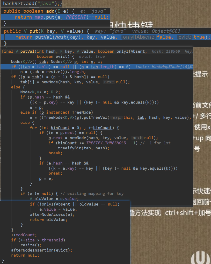
Task: Click the 'evict:' parameter hint before true
Action: [185, 37]
